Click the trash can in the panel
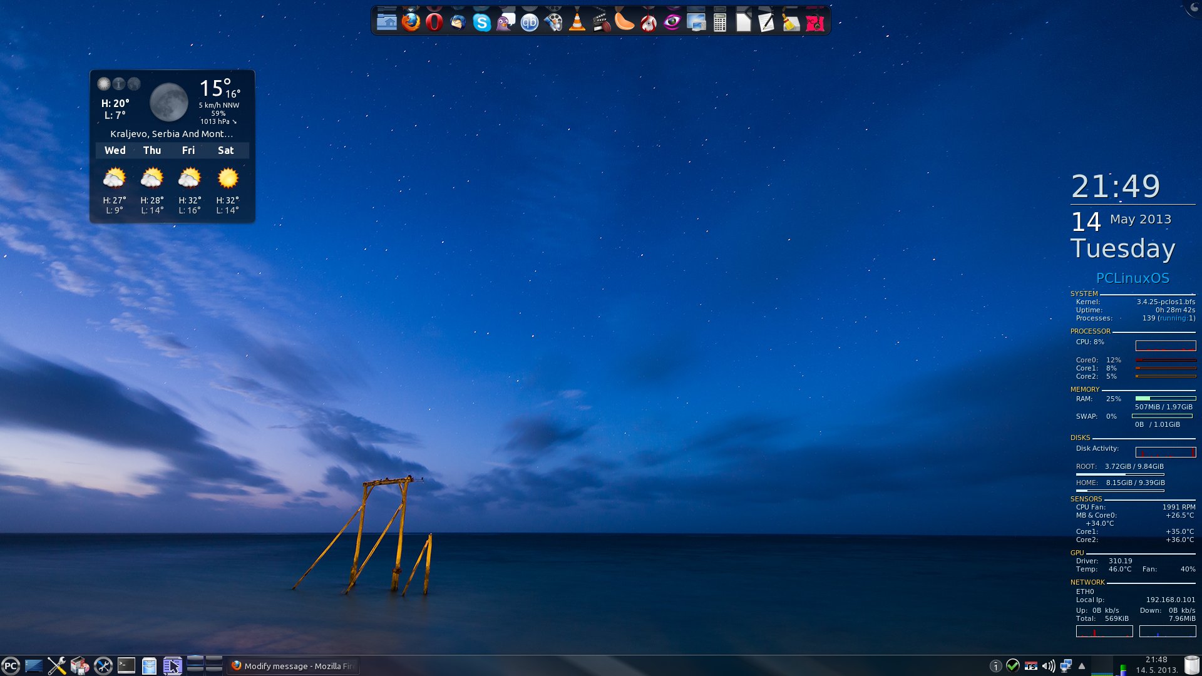Viewport: 1202px width, 676px height. click(x=1192, y=665)
